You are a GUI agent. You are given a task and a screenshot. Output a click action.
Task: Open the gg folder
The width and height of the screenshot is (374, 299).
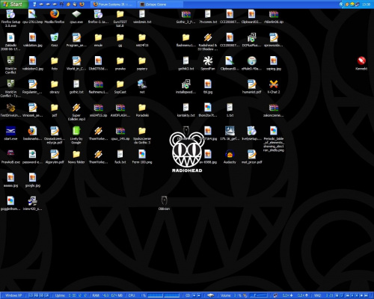click(120, 40)
